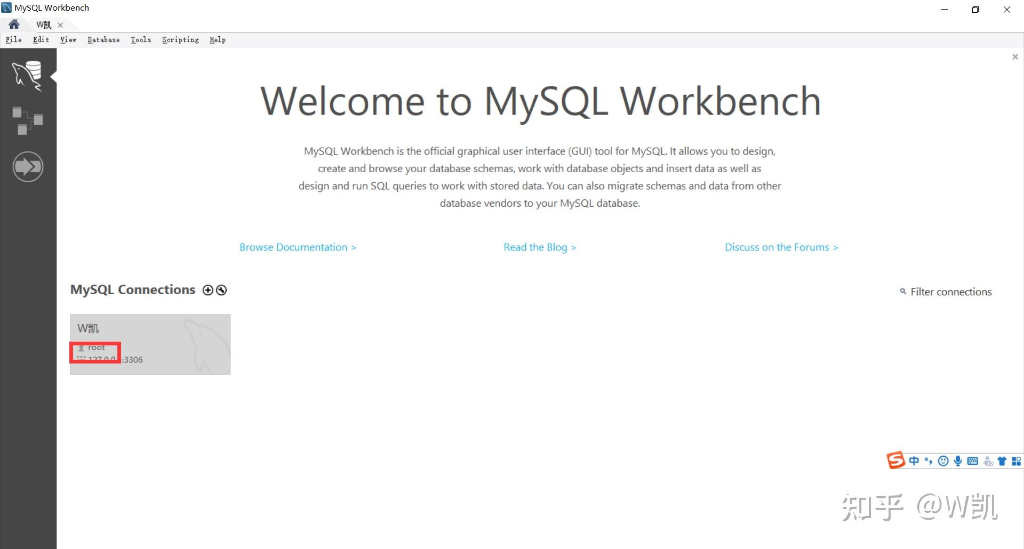This screenshot has width=1024, height=549.
Task: Go to the Home tab icon
Action: [x=14, y=25]
